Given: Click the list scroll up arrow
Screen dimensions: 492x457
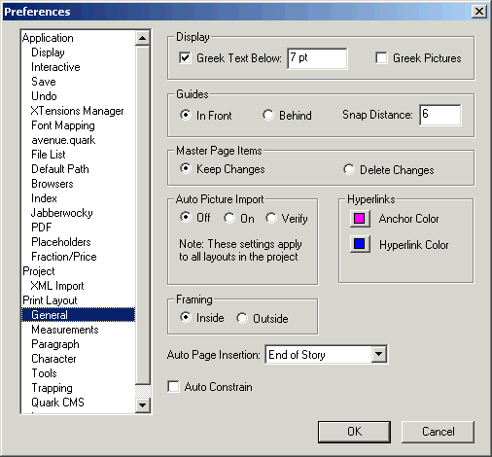Looking at the screenshot, I should pyautogui.click(x=142, y=38).
